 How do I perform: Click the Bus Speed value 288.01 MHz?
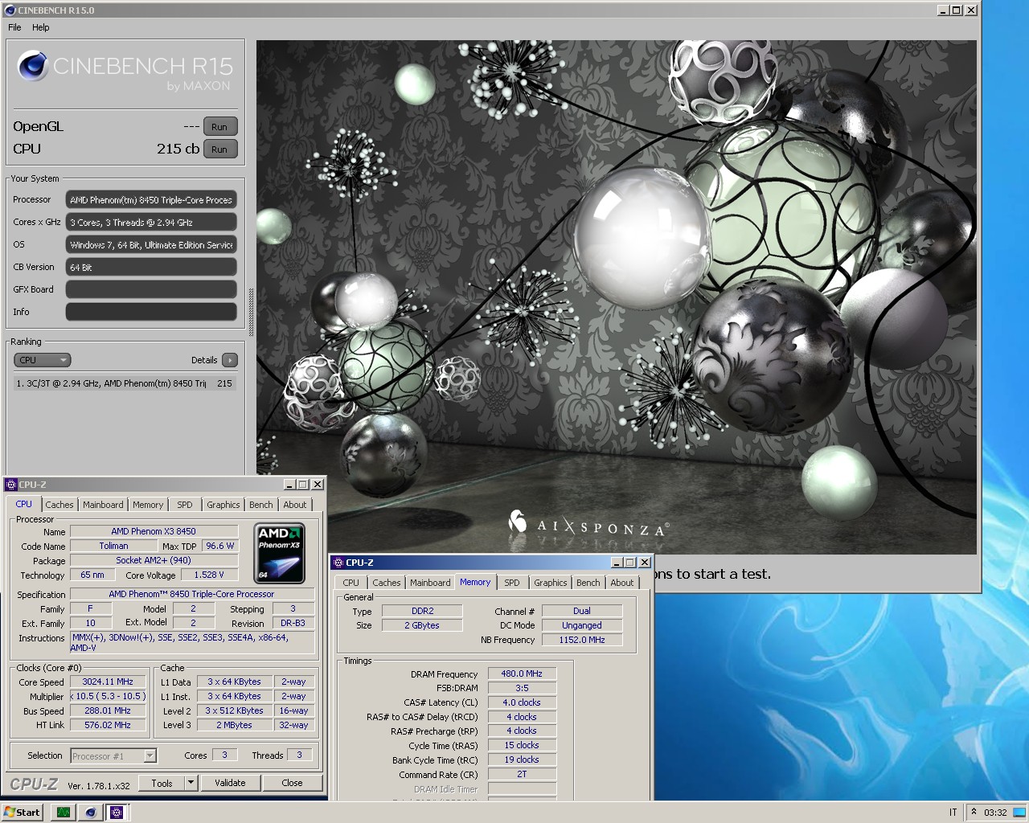pos(108,710)
